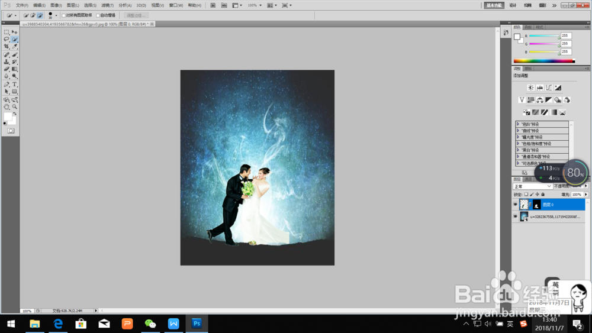
Task: Open the 图像(I) menu
Action: (56, 5)
